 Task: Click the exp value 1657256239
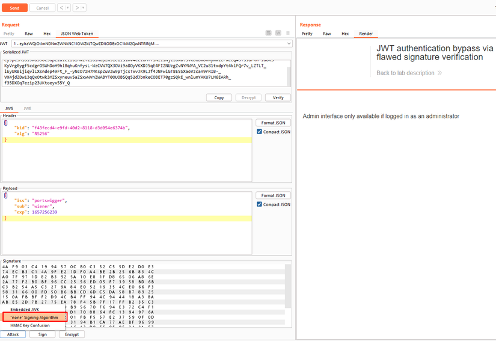(44, 212)
